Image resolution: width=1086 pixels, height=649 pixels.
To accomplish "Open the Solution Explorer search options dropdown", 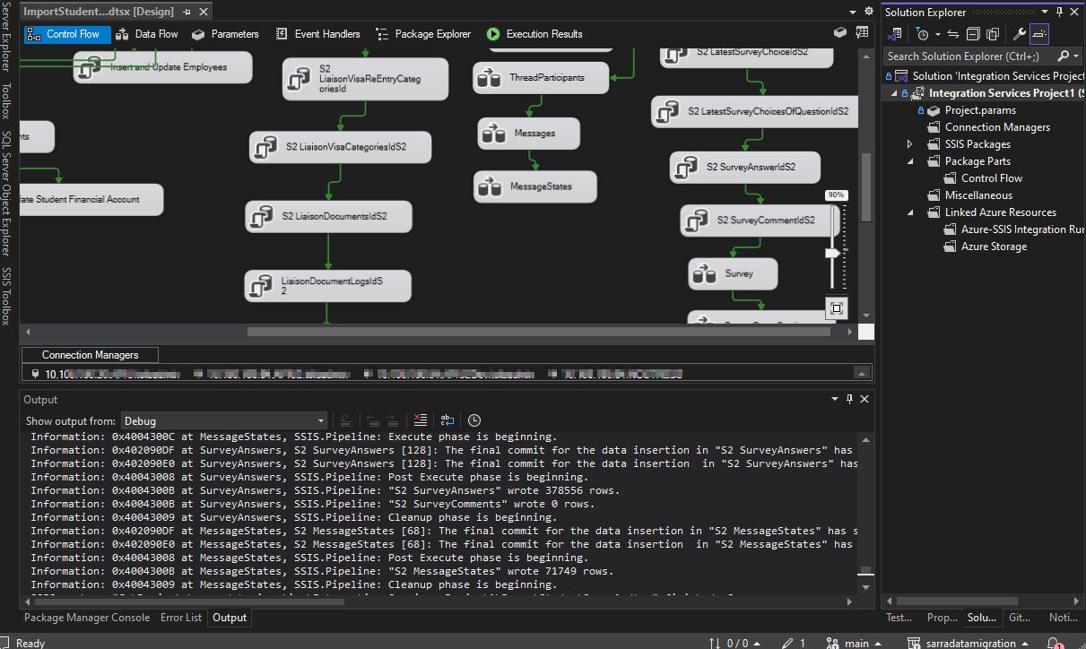I will tap(1078, 56).
